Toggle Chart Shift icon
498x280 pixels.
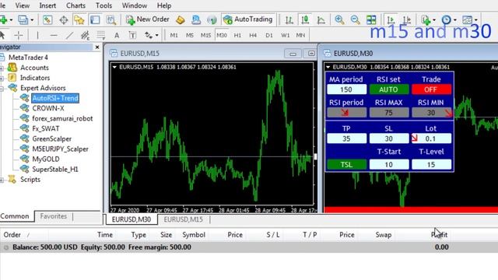pos(407,19)
